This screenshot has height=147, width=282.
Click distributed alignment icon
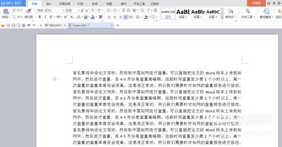[131, 17]
